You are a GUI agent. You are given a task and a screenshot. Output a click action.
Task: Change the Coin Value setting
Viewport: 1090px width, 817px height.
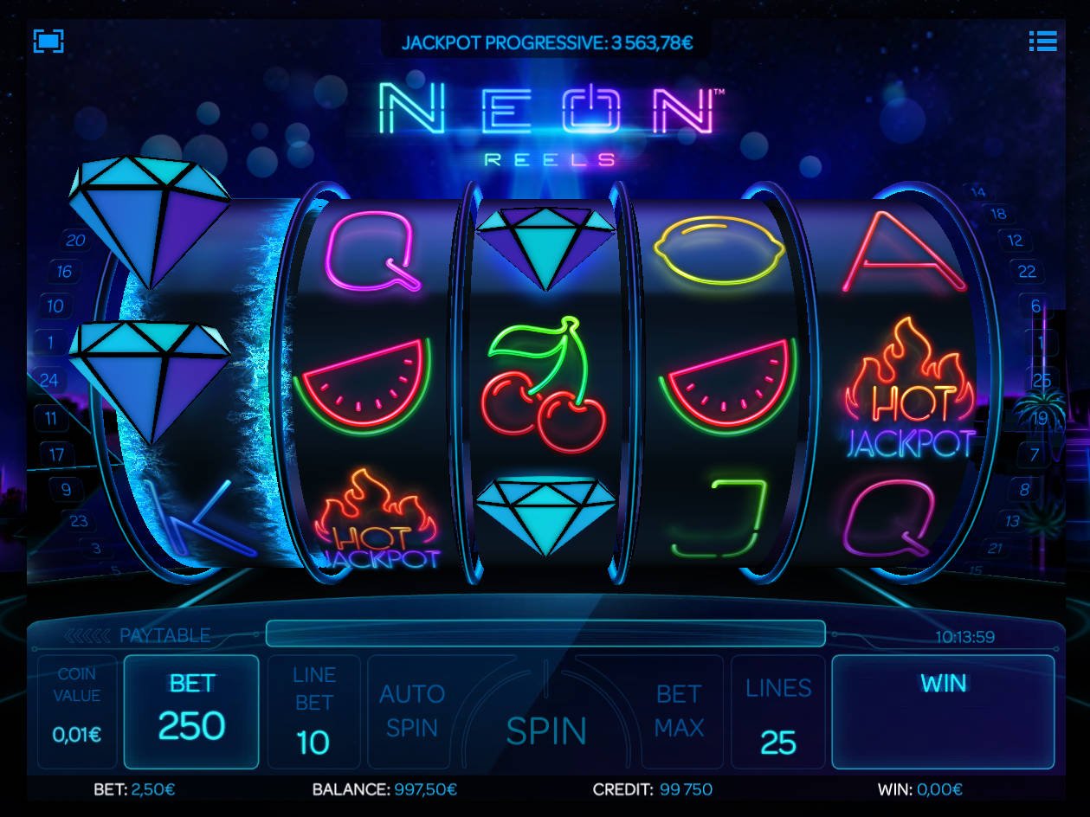point(77,711)
